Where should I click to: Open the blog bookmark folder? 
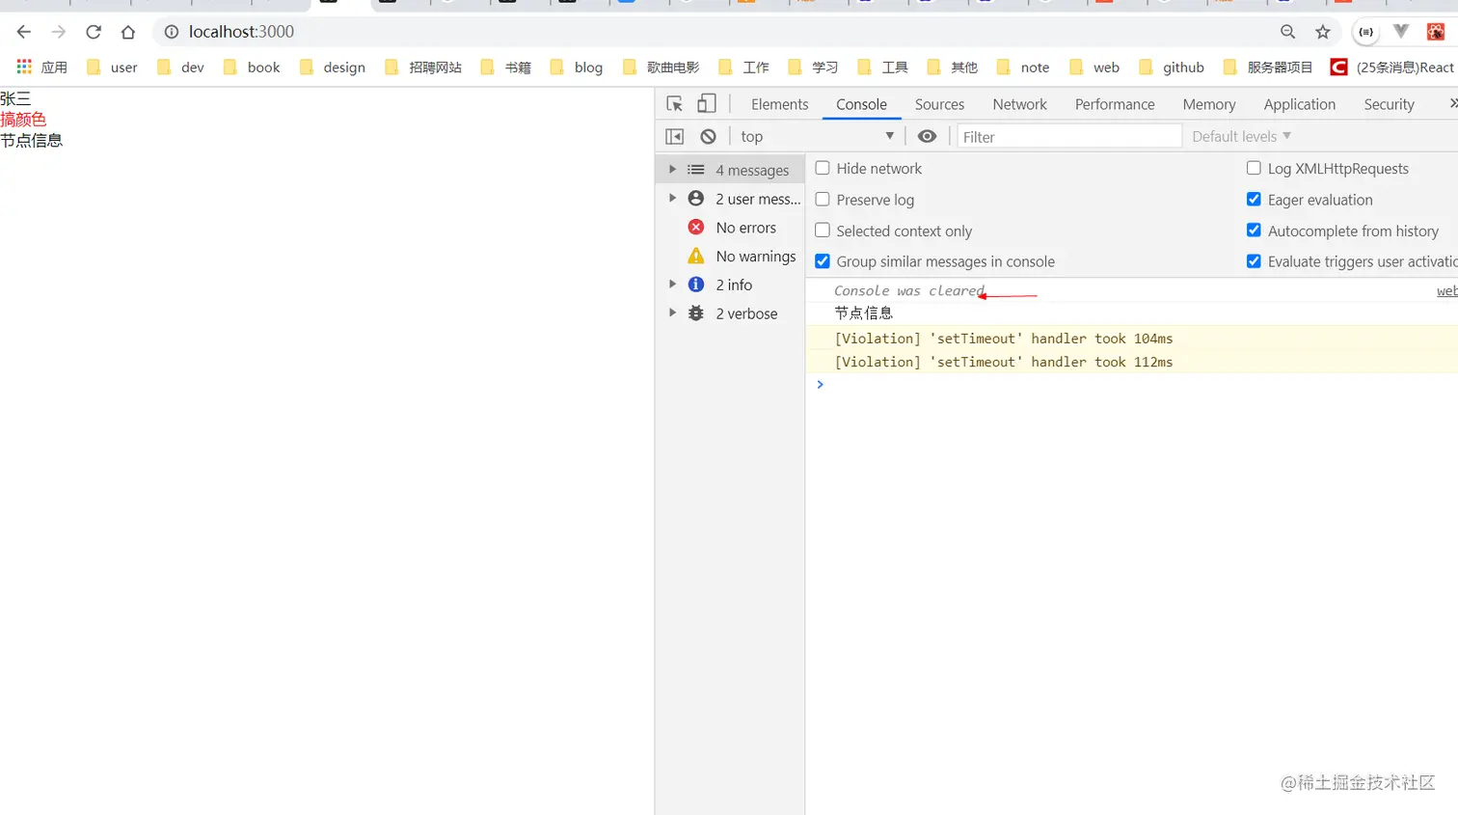[577, 68]
